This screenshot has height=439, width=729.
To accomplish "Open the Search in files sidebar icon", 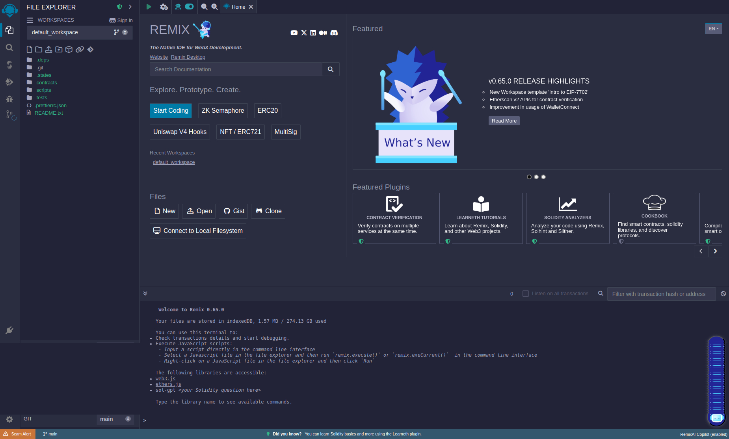I will click(9, 48).
